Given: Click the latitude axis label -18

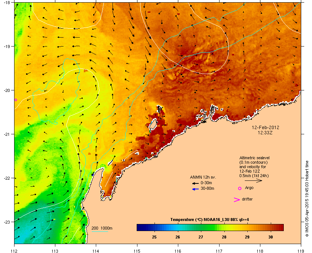Looking at the screenshot, I should (x=7, y=2).
